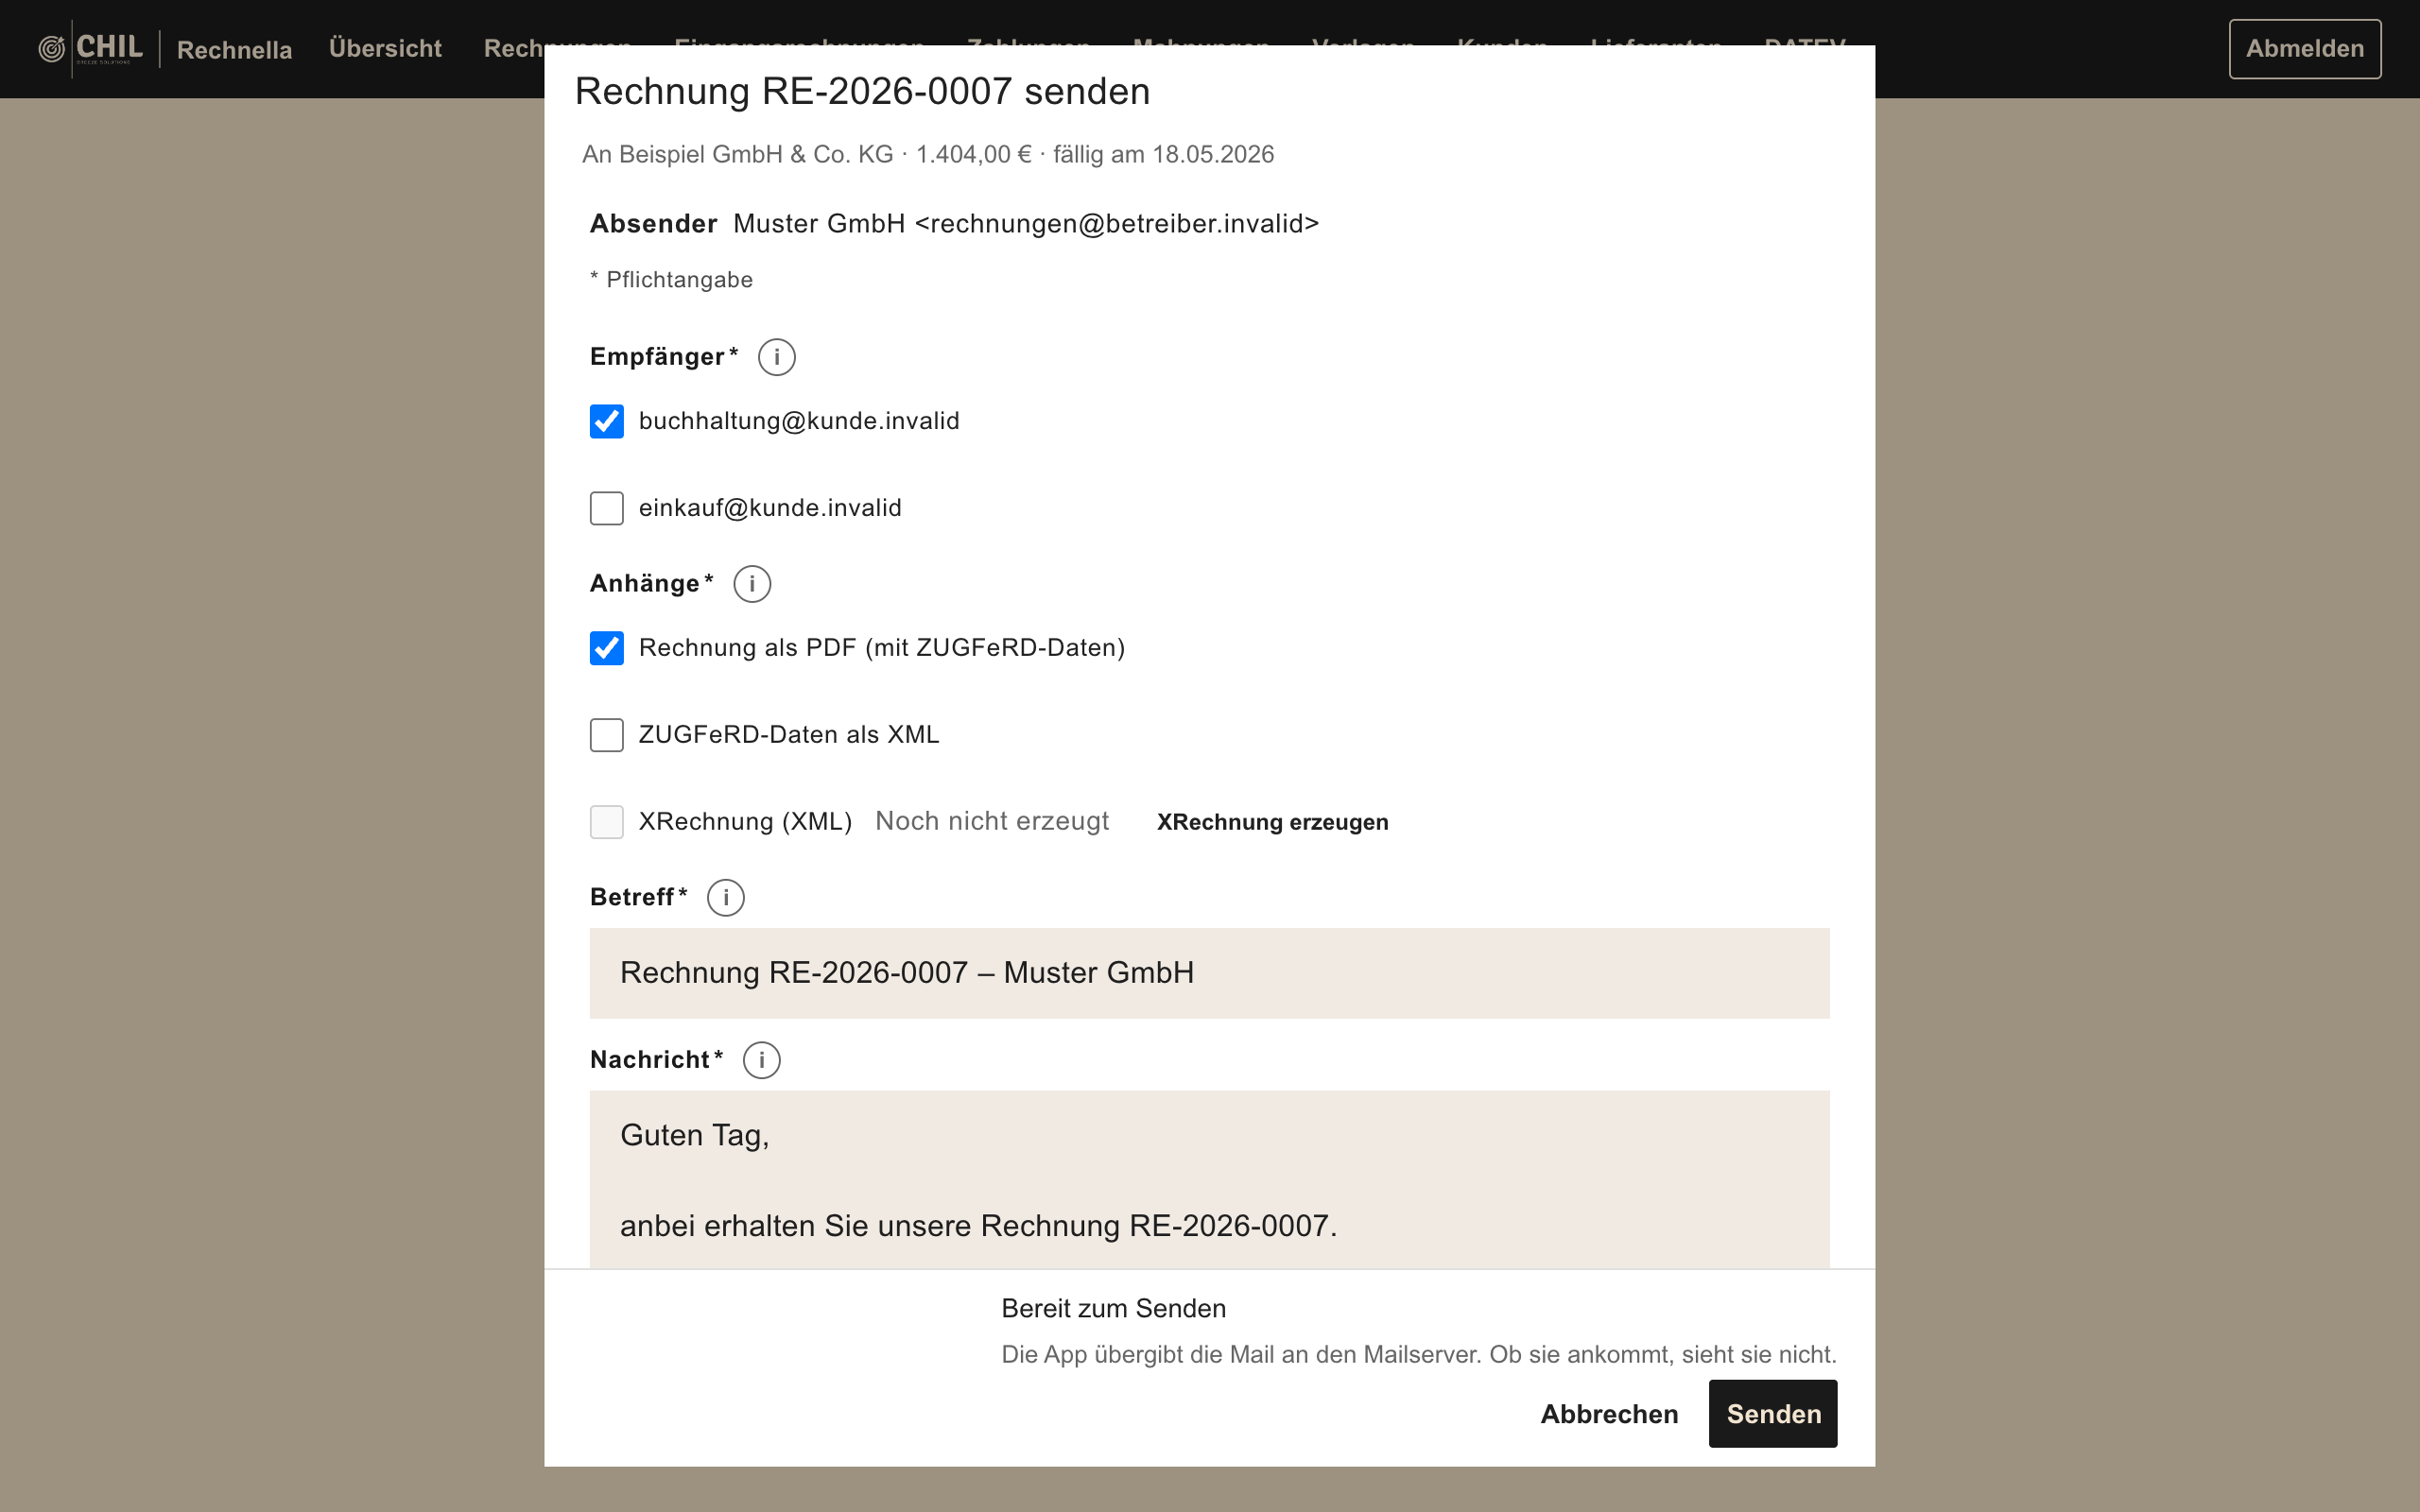The image size is (2420, 1512).
Task: Focus the Betreff subject input field
Action: [x=1209, y=973]
